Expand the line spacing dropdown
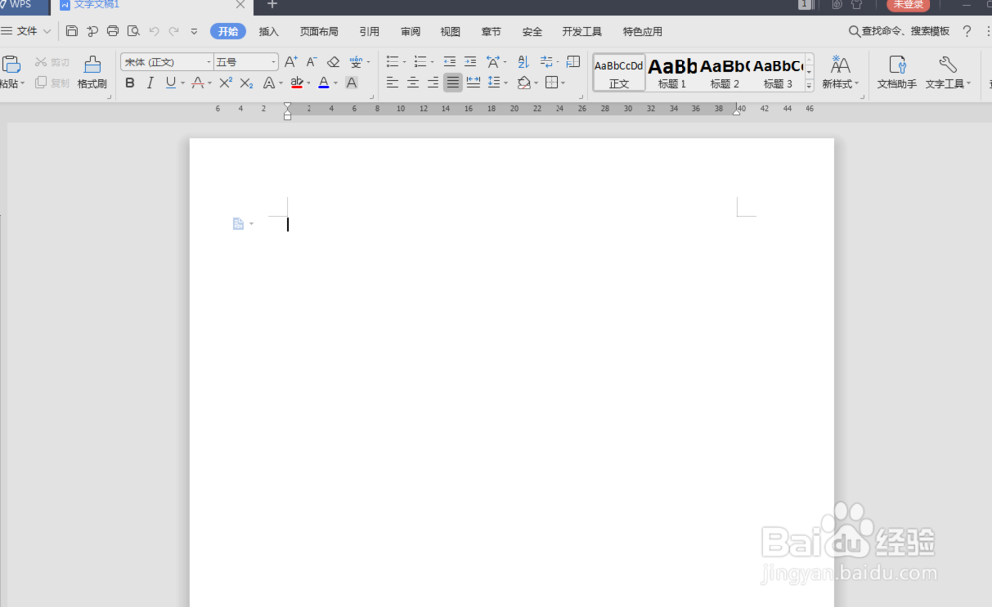992x607 pixels. point(506,83)
